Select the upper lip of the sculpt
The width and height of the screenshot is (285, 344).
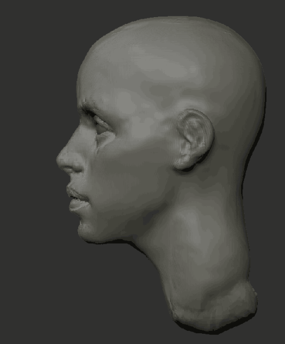(77, 193)
